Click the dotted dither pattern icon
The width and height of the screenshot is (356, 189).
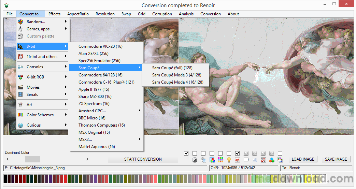[x=186, y=160]
